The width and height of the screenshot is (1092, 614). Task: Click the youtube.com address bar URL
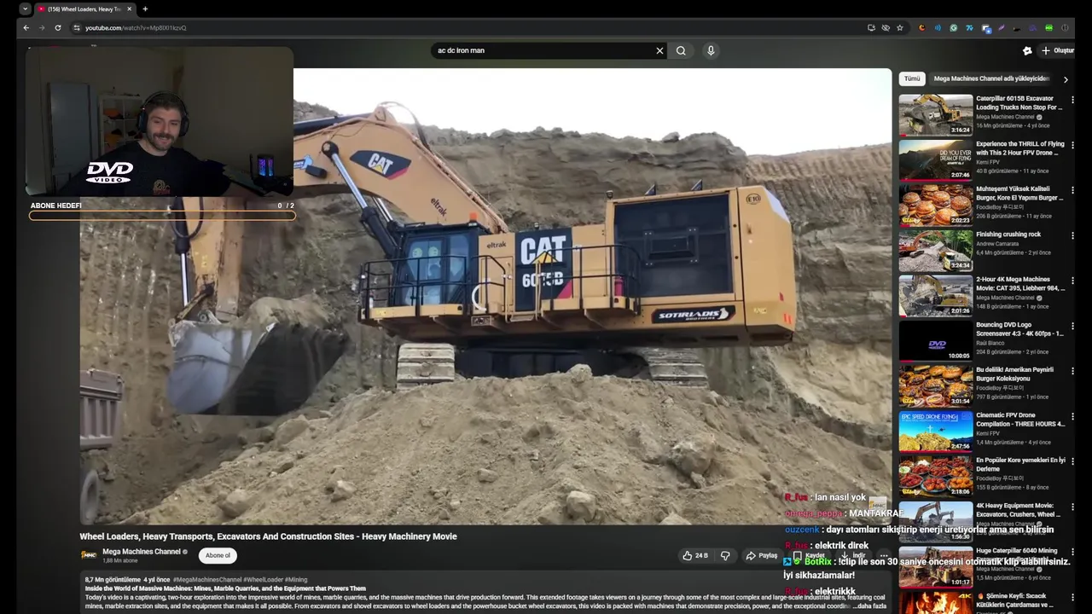(136, 27)
